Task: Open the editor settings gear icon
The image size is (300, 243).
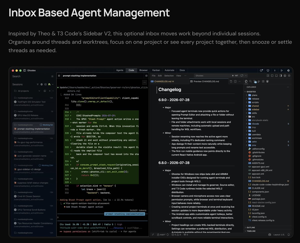Action: tap(289, 76)
